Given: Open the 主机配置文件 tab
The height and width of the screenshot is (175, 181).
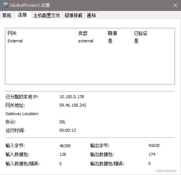Looking at the screenshot, I should pos(47,15).
